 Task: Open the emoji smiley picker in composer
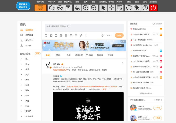click(x=46, y=35)
